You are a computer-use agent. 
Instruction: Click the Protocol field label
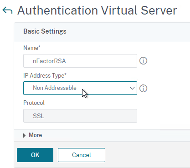34,103
